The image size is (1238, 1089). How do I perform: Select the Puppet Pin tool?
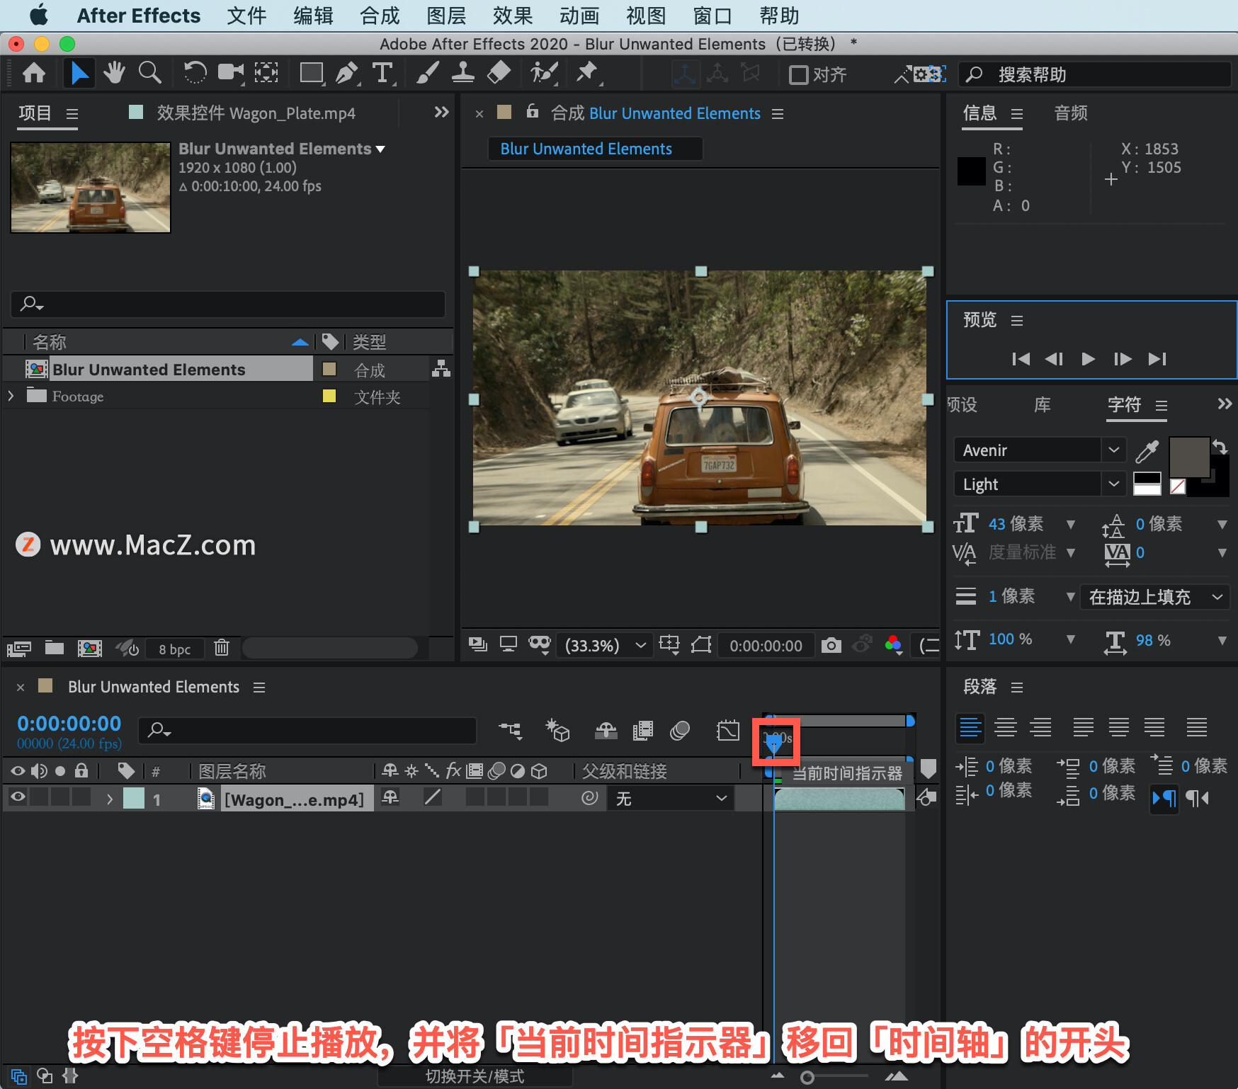[587, 73]
